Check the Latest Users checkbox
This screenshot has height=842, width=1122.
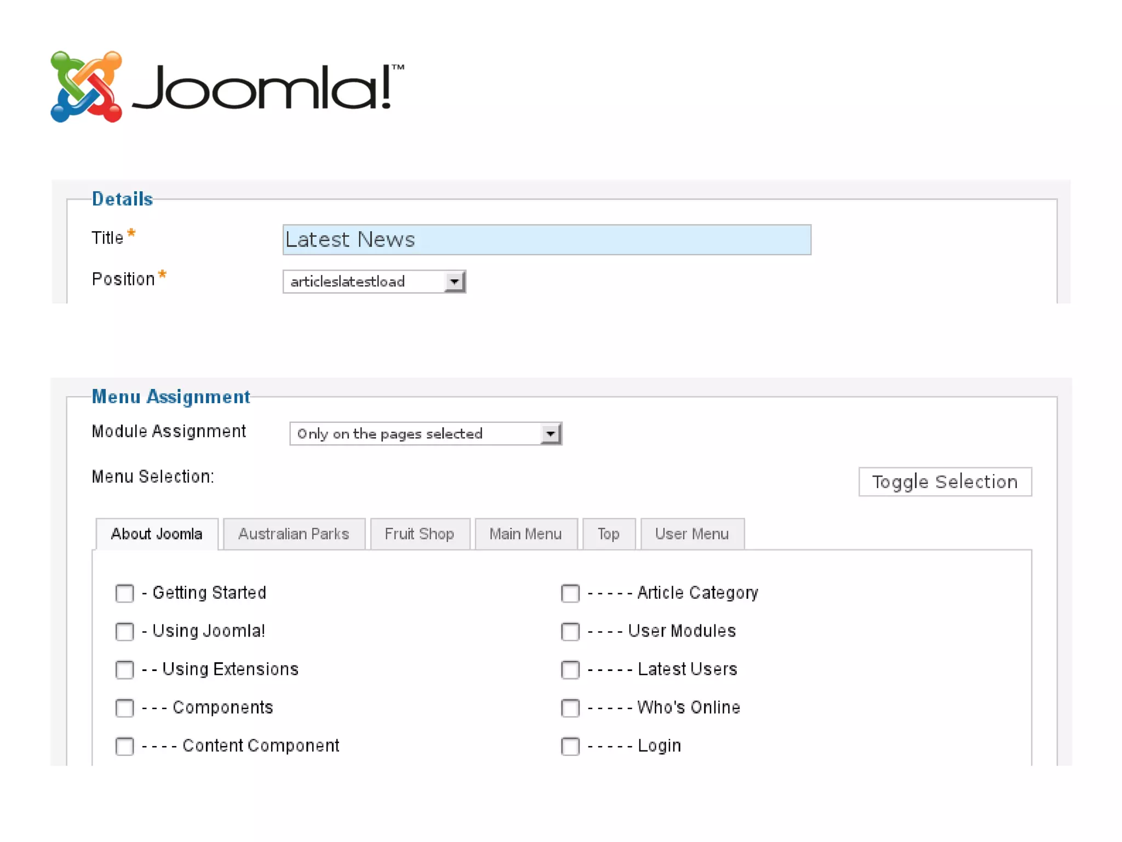coord(570,669)
